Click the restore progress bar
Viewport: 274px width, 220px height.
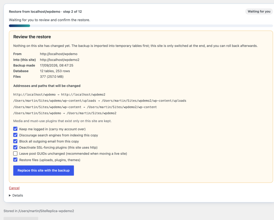141,26
